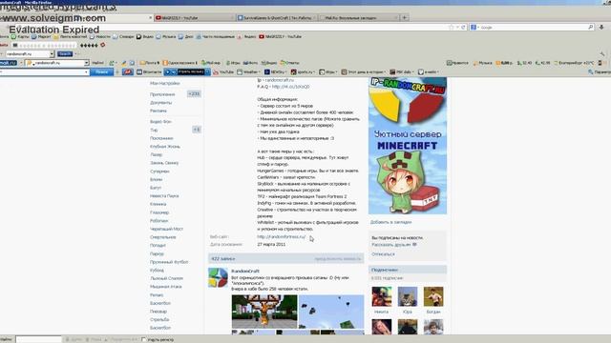This screenshot has width=611, height=343.
Task: Expand the sports.ru toolbar dropdown
Action: point(314,72)
